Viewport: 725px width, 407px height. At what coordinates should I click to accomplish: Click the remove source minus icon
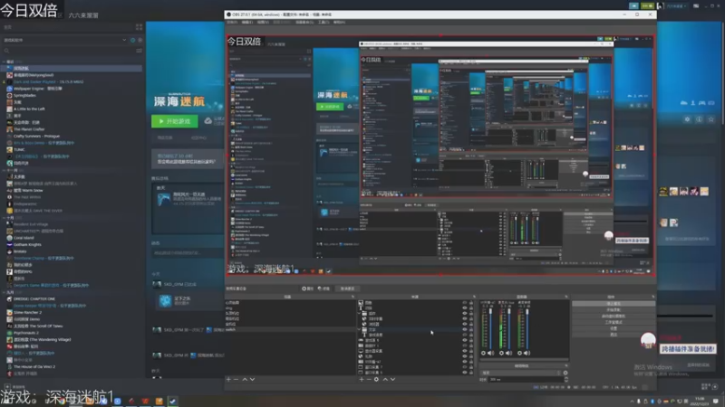tap(369, 379)
